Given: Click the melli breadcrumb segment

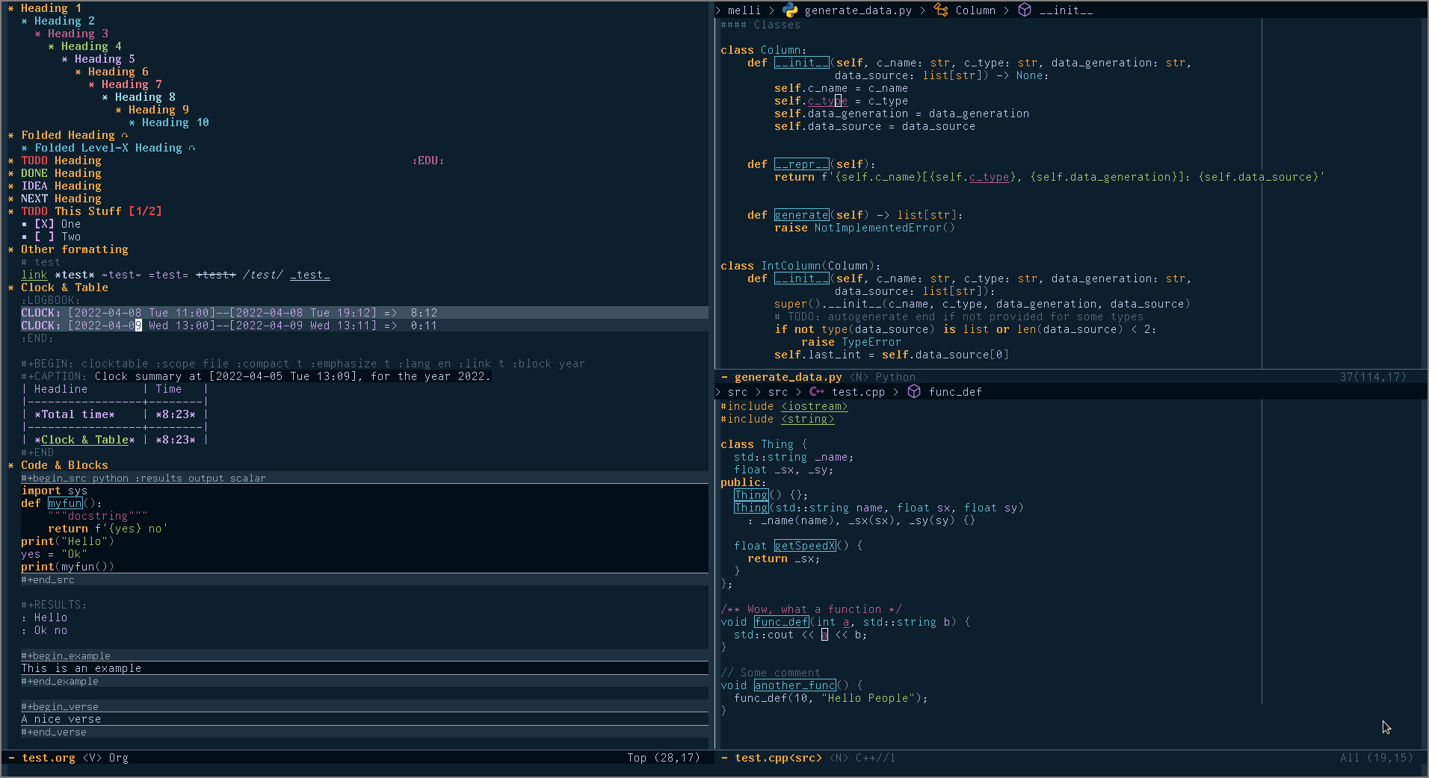Looking at the screenshot, I should 744,10.
